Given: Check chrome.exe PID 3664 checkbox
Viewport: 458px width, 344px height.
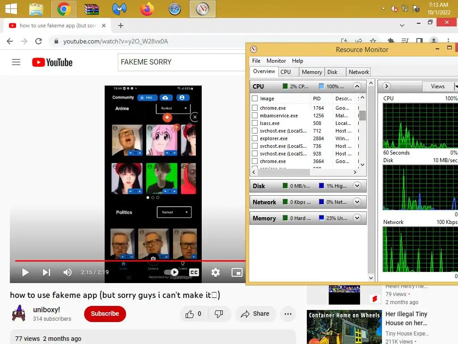Looking at the screenshot, I should click(x=254, y=161).
